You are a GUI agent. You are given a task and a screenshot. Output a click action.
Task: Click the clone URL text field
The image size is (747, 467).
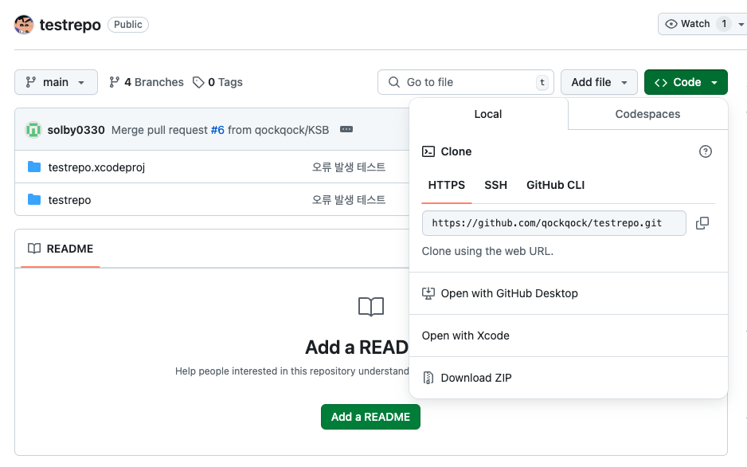point(553,223)
